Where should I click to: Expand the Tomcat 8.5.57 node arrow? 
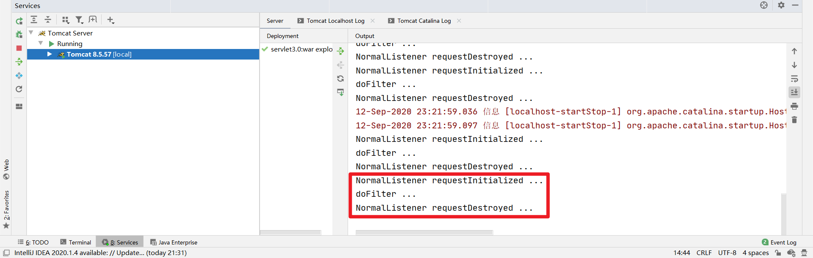[x=50, y=54]
